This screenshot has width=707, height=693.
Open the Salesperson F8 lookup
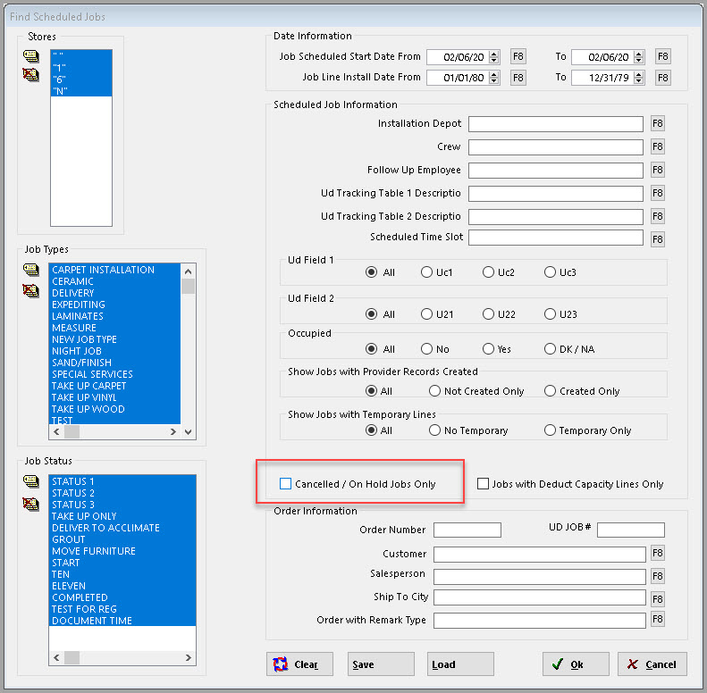[x=658, y=576]
